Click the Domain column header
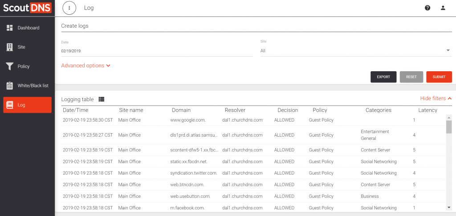 (x=181, y=110)
